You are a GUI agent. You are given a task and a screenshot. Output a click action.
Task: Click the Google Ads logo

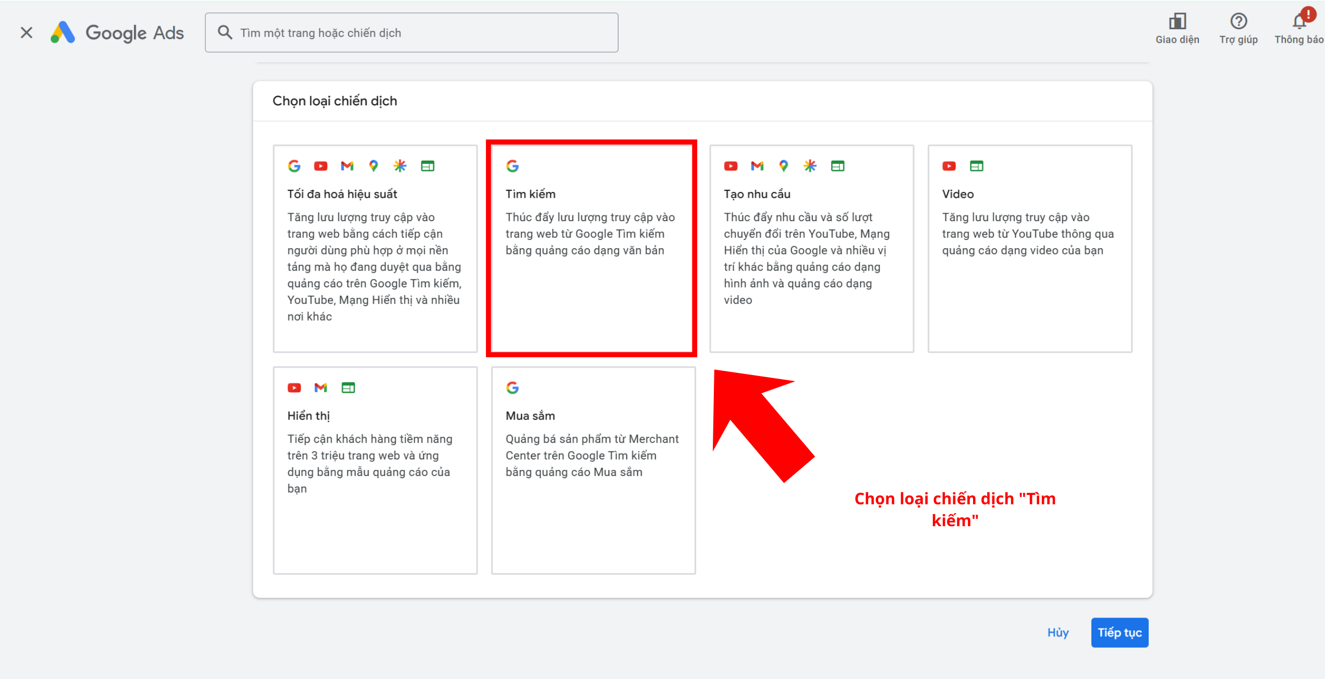(x=117, y=33)
